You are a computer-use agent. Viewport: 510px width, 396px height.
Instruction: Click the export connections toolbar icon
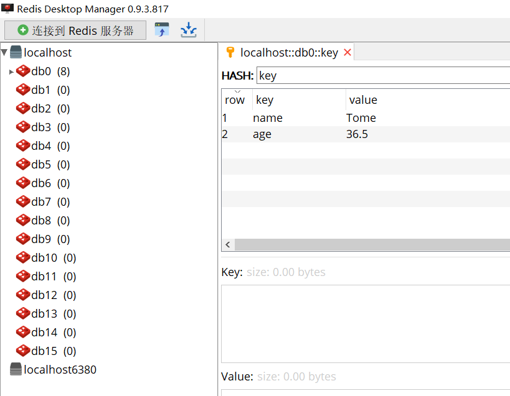click(162, 30)
